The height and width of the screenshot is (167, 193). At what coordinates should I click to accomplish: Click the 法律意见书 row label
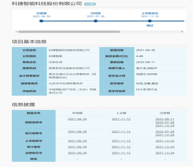[x=33, y=153]
